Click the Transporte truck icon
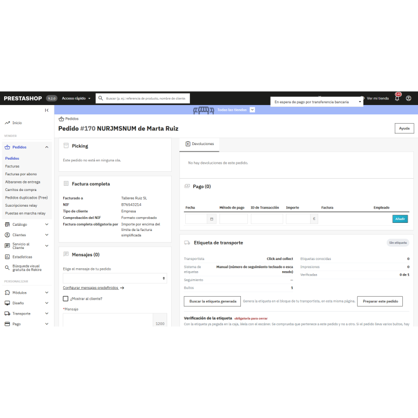418x418 pixels. [x=7, y=313]
